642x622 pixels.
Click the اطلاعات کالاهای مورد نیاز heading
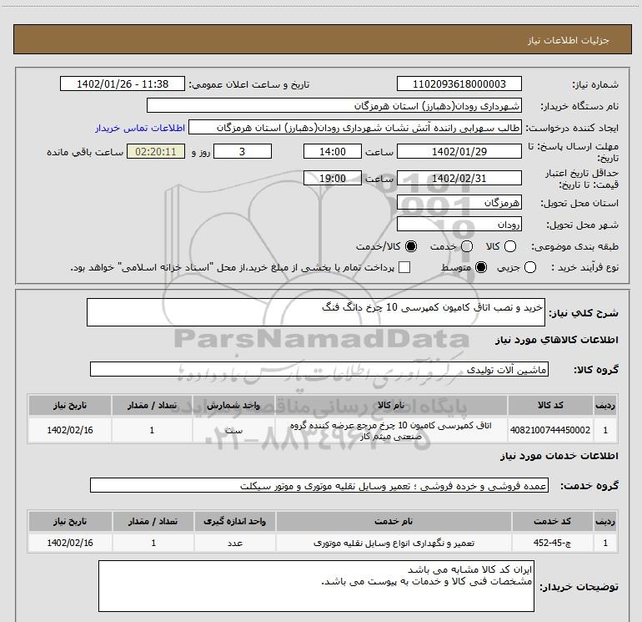(x=557, y=340)
